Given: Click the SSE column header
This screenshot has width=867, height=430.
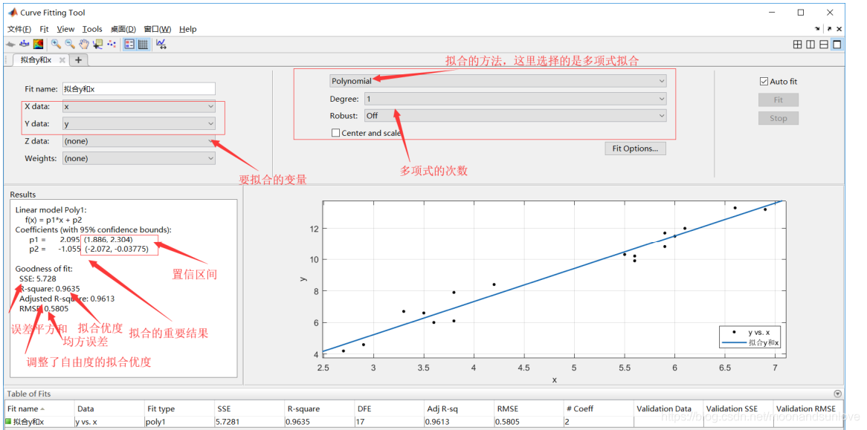Looking at the screenshot, I should coord(248,408).
